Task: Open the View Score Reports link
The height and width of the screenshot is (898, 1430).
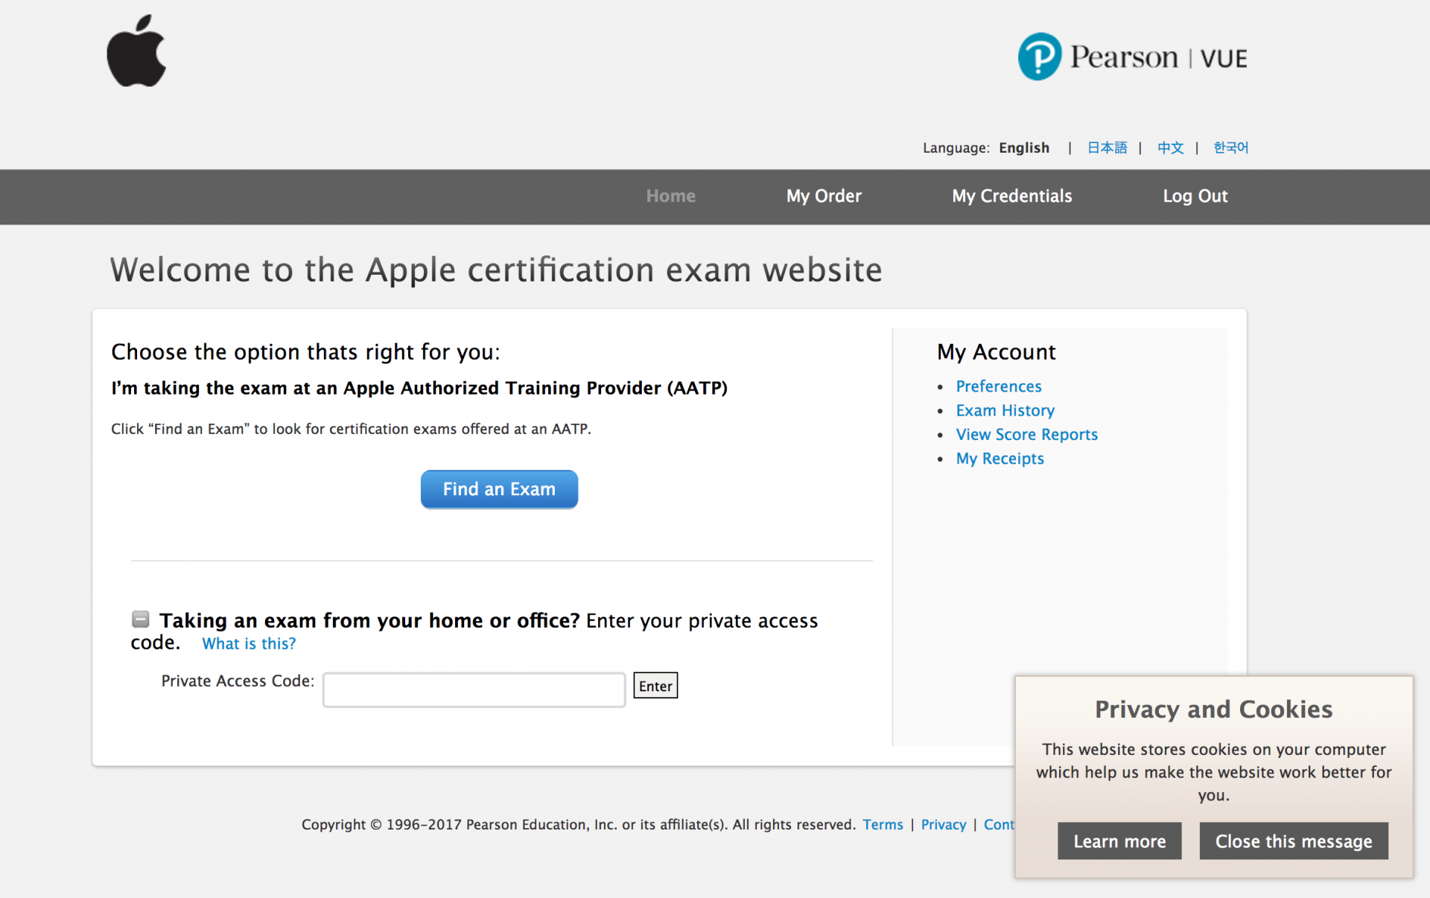Action: tap(1026, 434)
